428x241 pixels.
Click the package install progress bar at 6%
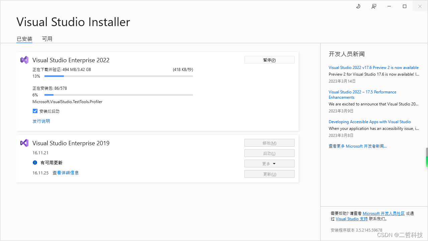[119, 95]
